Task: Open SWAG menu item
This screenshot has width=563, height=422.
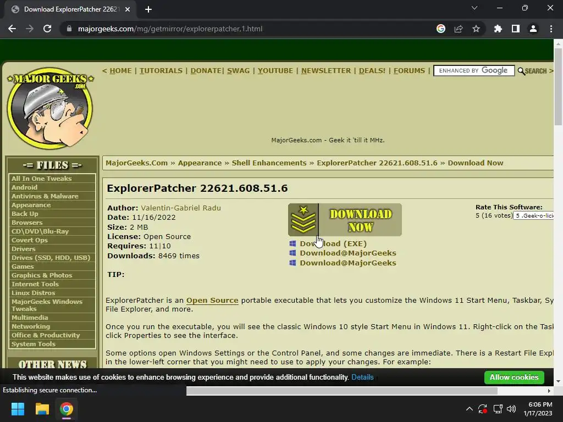Action: tap(239, 71)
